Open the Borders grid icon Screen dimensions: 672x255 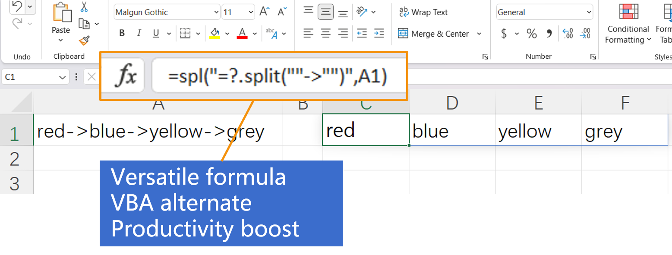click(185, 33)
